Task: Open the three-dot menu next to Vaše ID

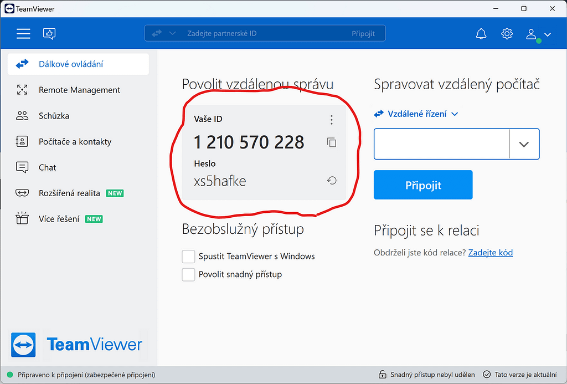Action: point(332,120)
